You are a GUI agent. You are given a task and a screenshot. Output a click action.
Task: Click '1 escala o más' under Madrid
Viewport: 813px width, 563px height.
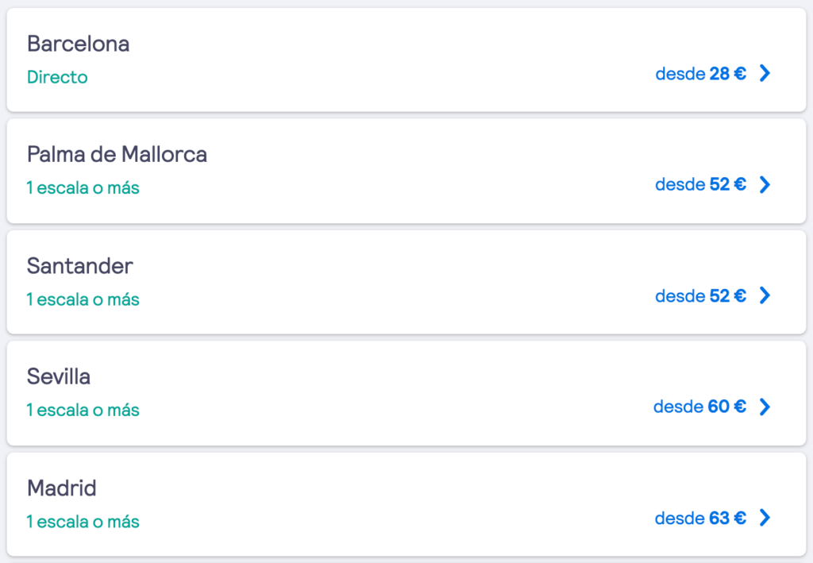[83, 522]
